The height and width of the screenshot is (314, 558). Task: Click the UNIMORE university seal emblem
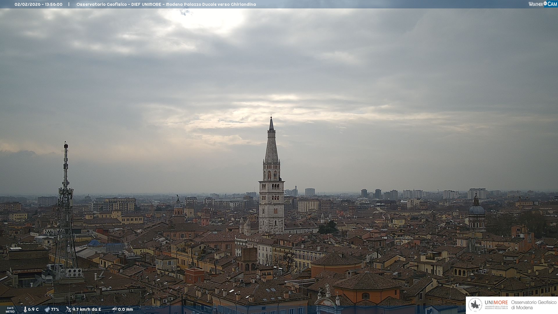pyautogui.click(x=475, y=305)
